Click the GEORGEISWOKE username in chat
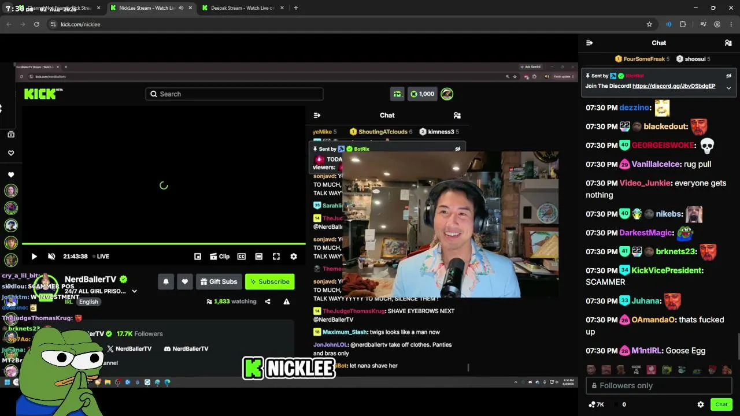This screenshot has height=416, width=740. (x=663, y=146)
